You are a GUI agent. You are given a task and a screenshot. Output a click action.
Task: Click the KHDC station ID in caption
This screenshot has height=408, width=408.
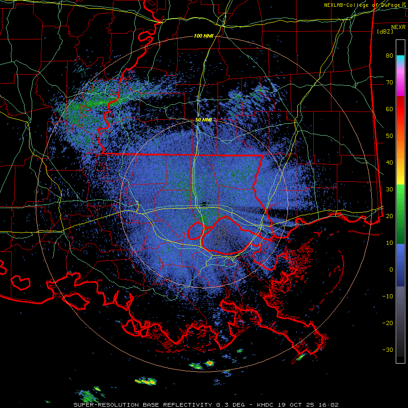265,405
